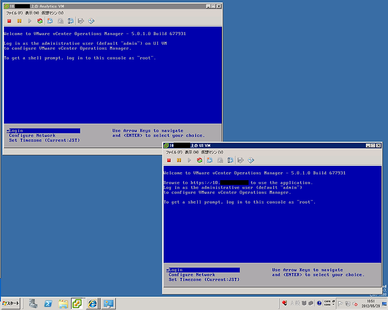Open 表示(W) menu in UI VM window
The image size is (388, 310).
pos(192,152)
